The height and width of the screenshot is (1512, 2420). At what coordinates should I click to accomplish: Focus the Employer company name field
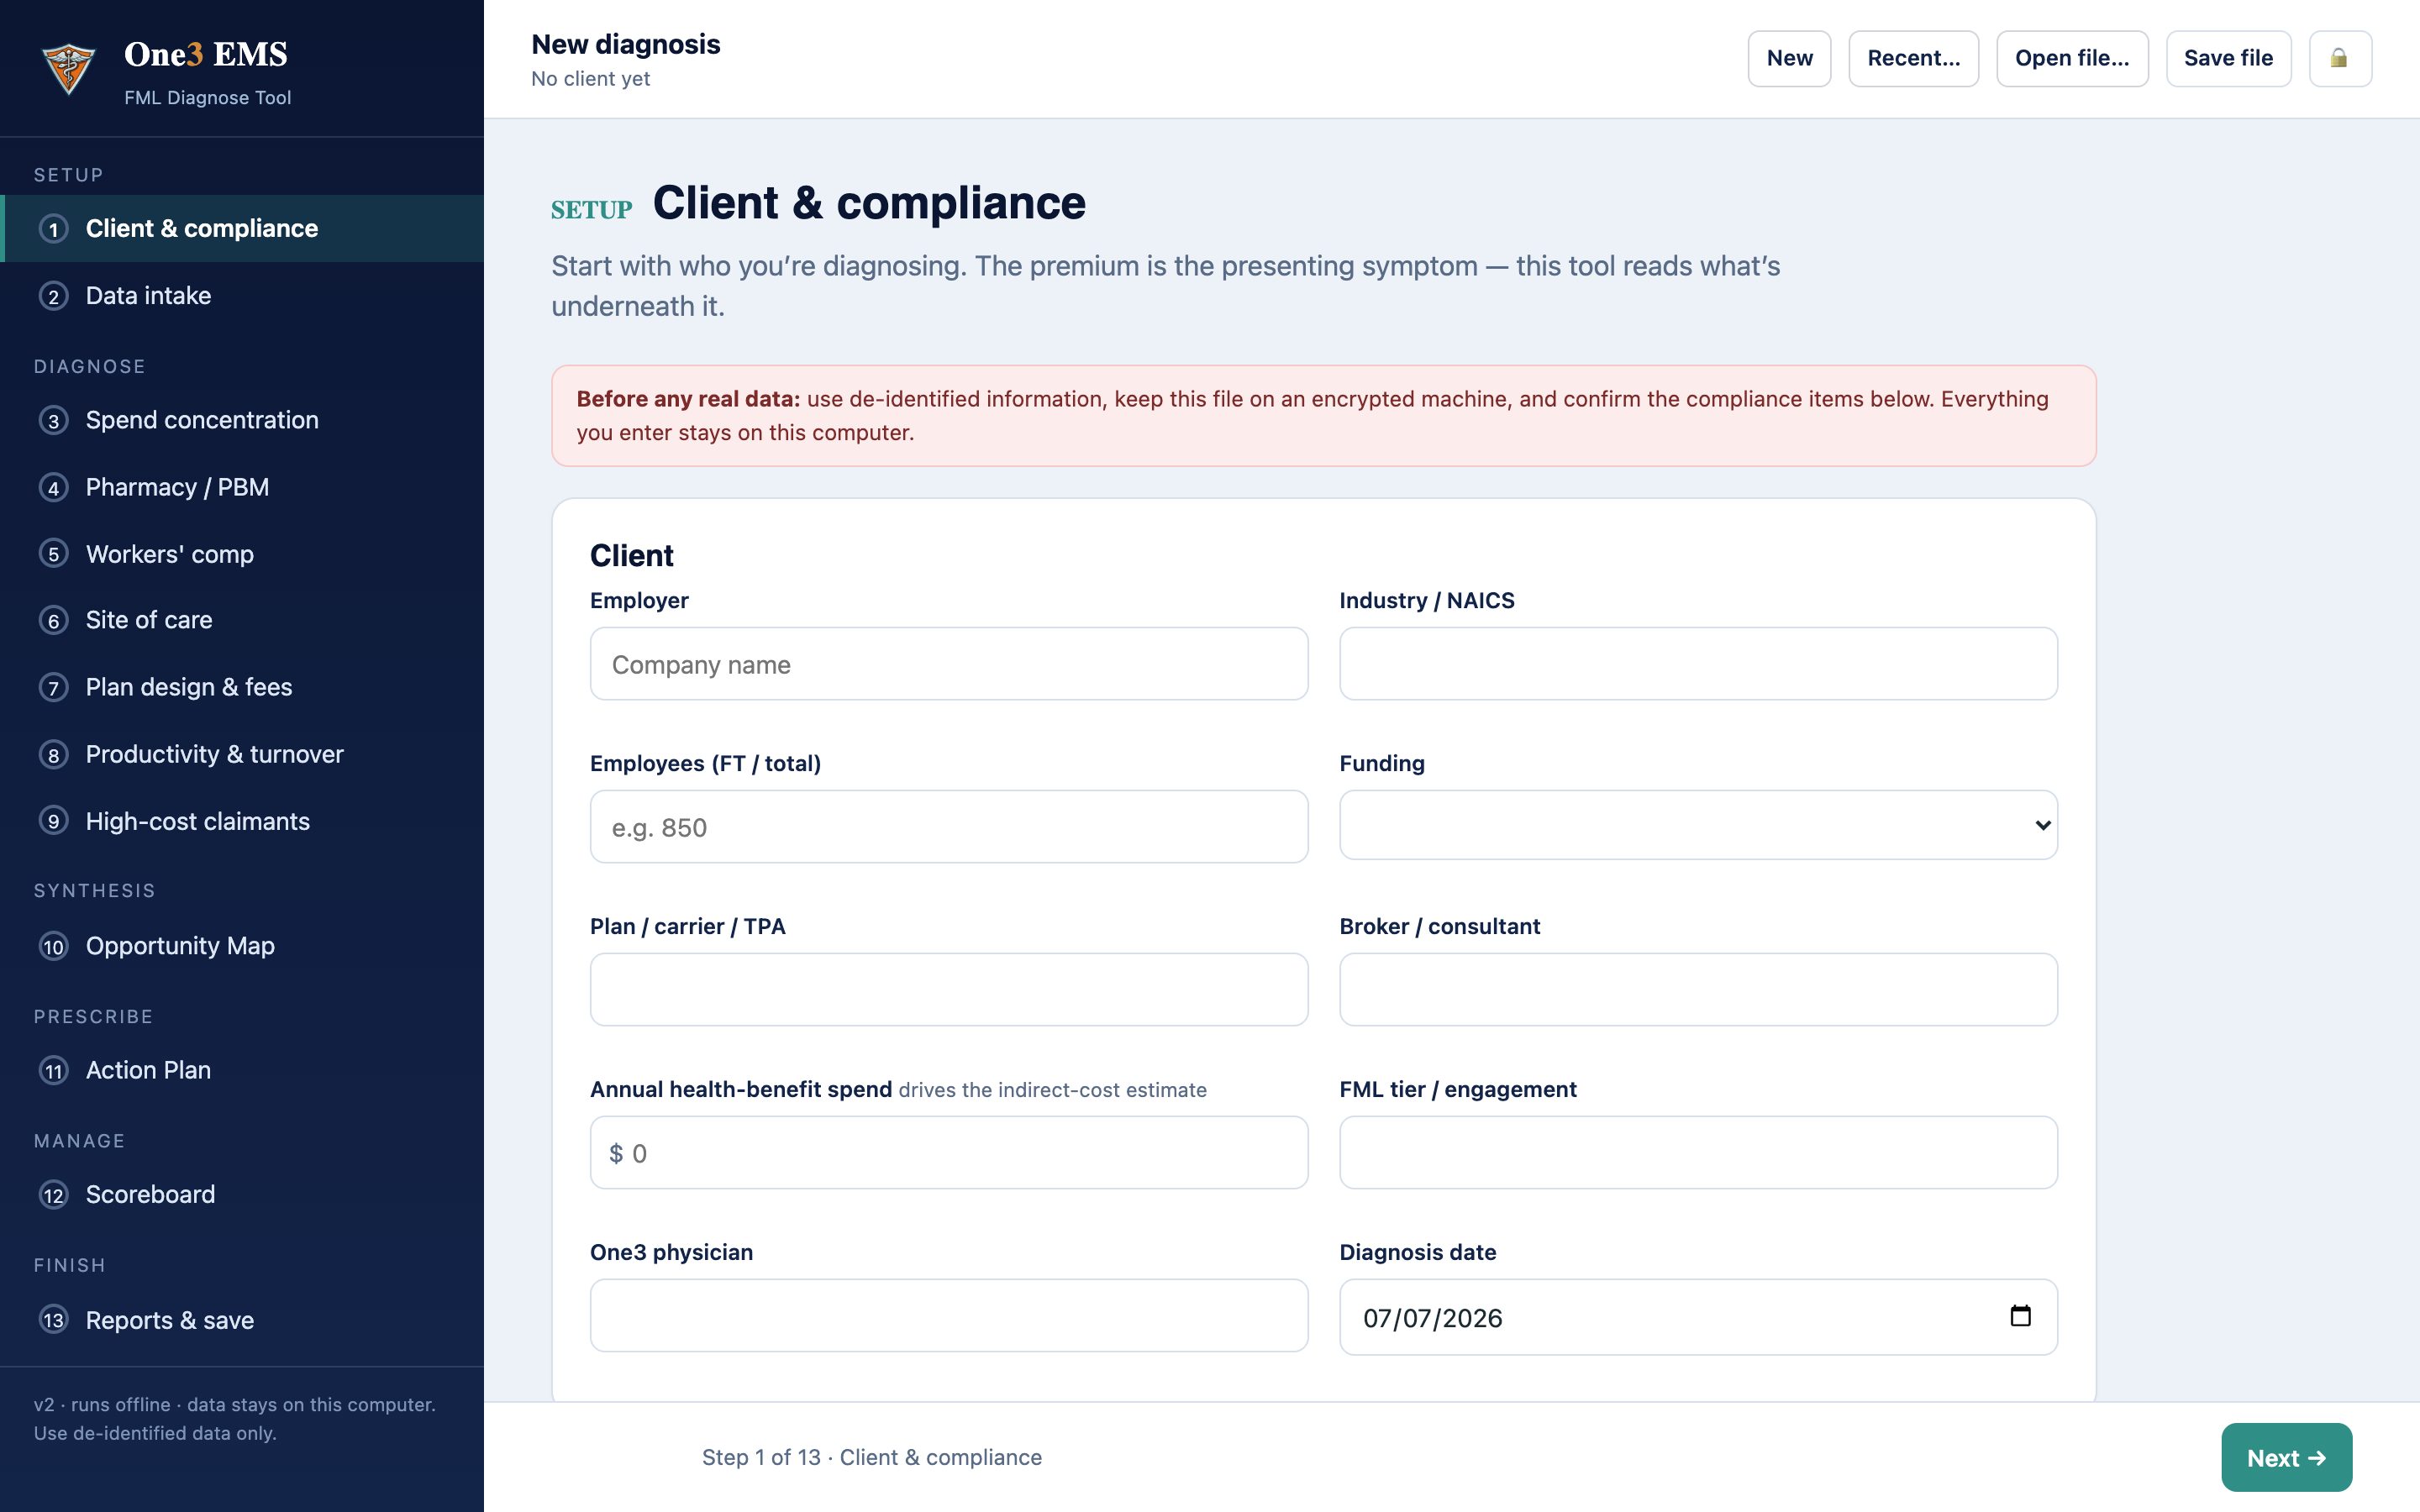tap(949, 664)
